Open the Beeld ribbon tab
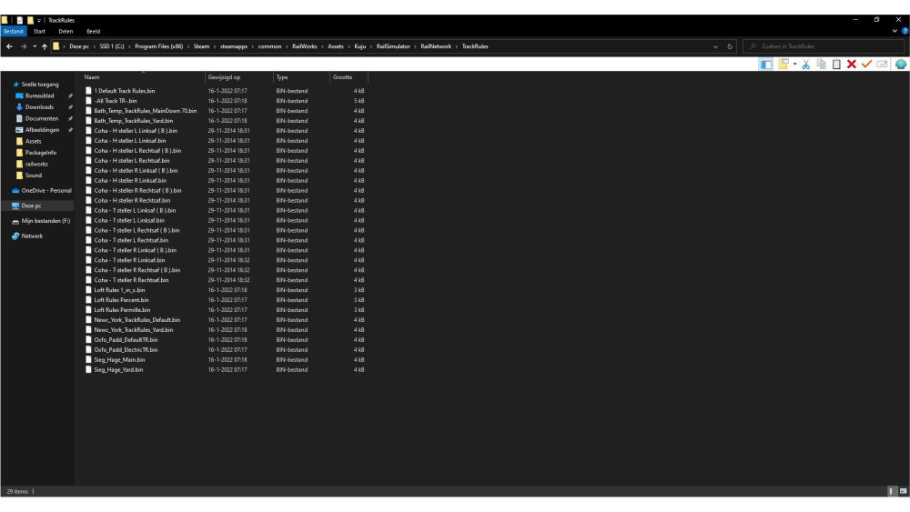The height and width of the screenshot is (512, 910). tap(93, 31)
